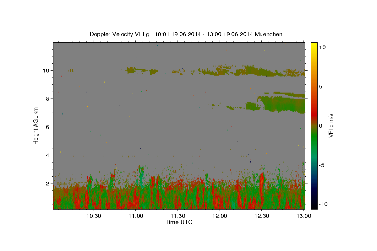Click the 'Time UTC' axis label
This screenshot has width=377, height=251.
coord(179,222)
